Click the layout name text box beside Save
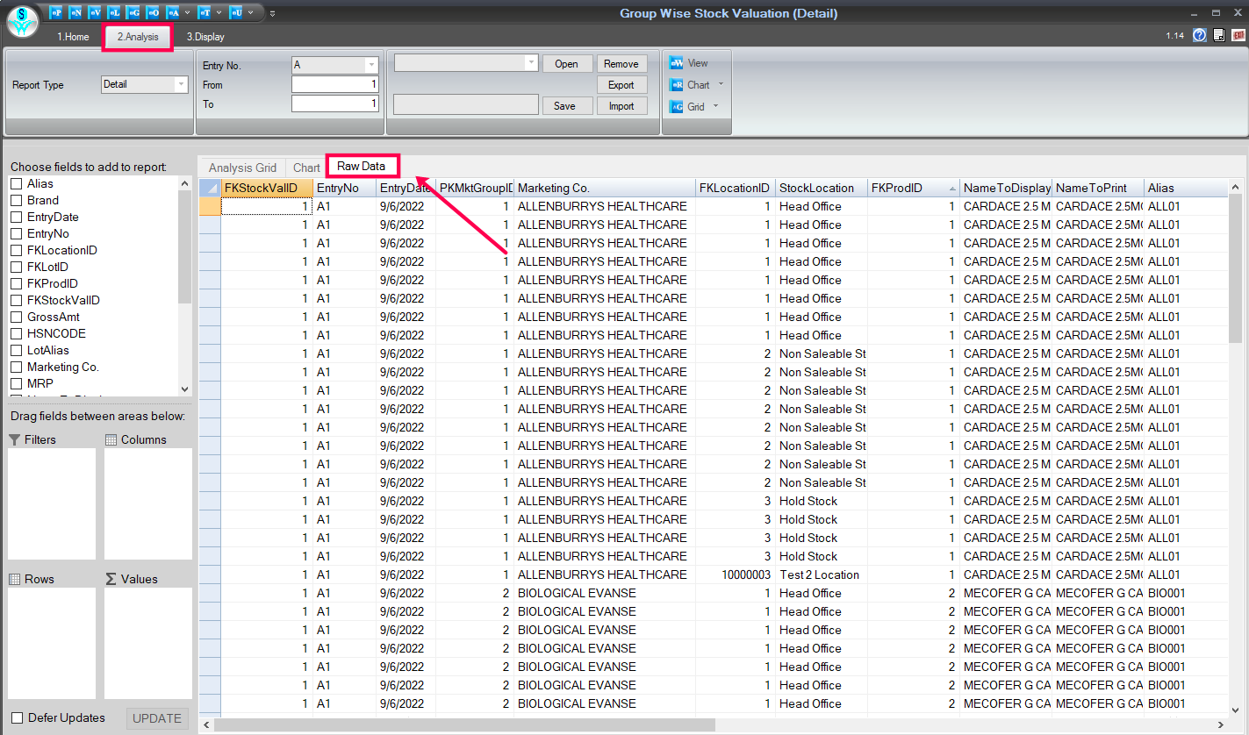Viewport: 1249px width, 735px height. [x=465, y=105]
